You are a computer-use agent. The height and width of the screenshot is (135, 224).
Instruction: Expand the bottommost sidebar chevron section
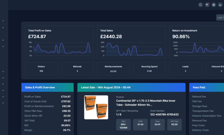pos(3,103)
